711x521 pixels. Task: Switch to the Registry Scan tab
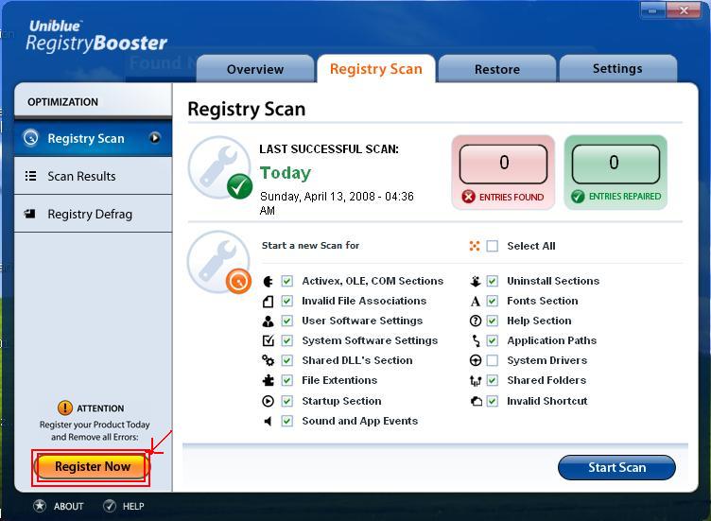click(x=376, y=69)
